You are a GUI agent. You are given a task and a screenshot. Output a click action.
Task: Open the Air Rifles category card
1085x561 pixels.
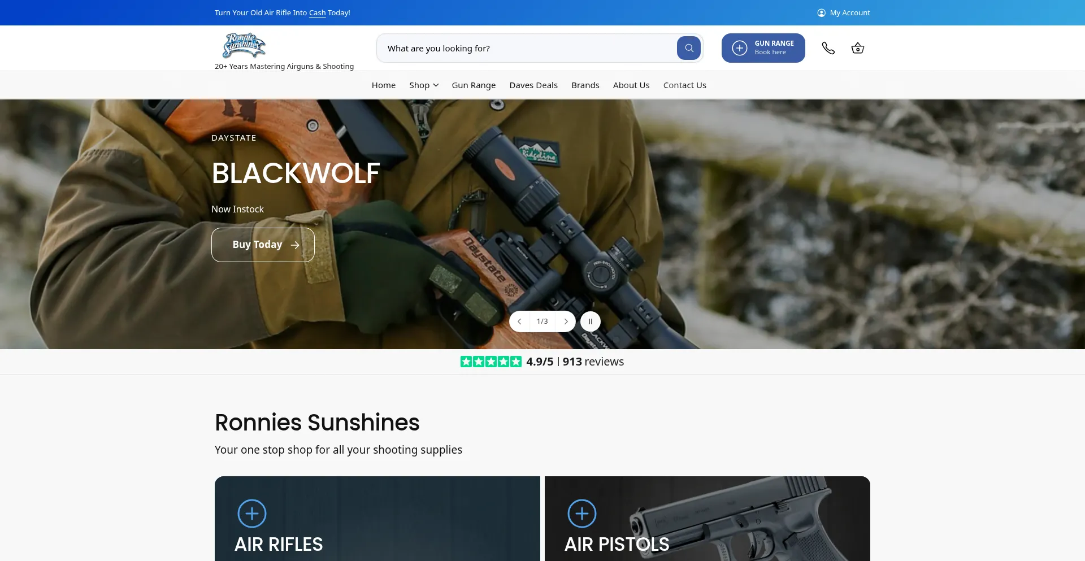click(x=377, y=519)
